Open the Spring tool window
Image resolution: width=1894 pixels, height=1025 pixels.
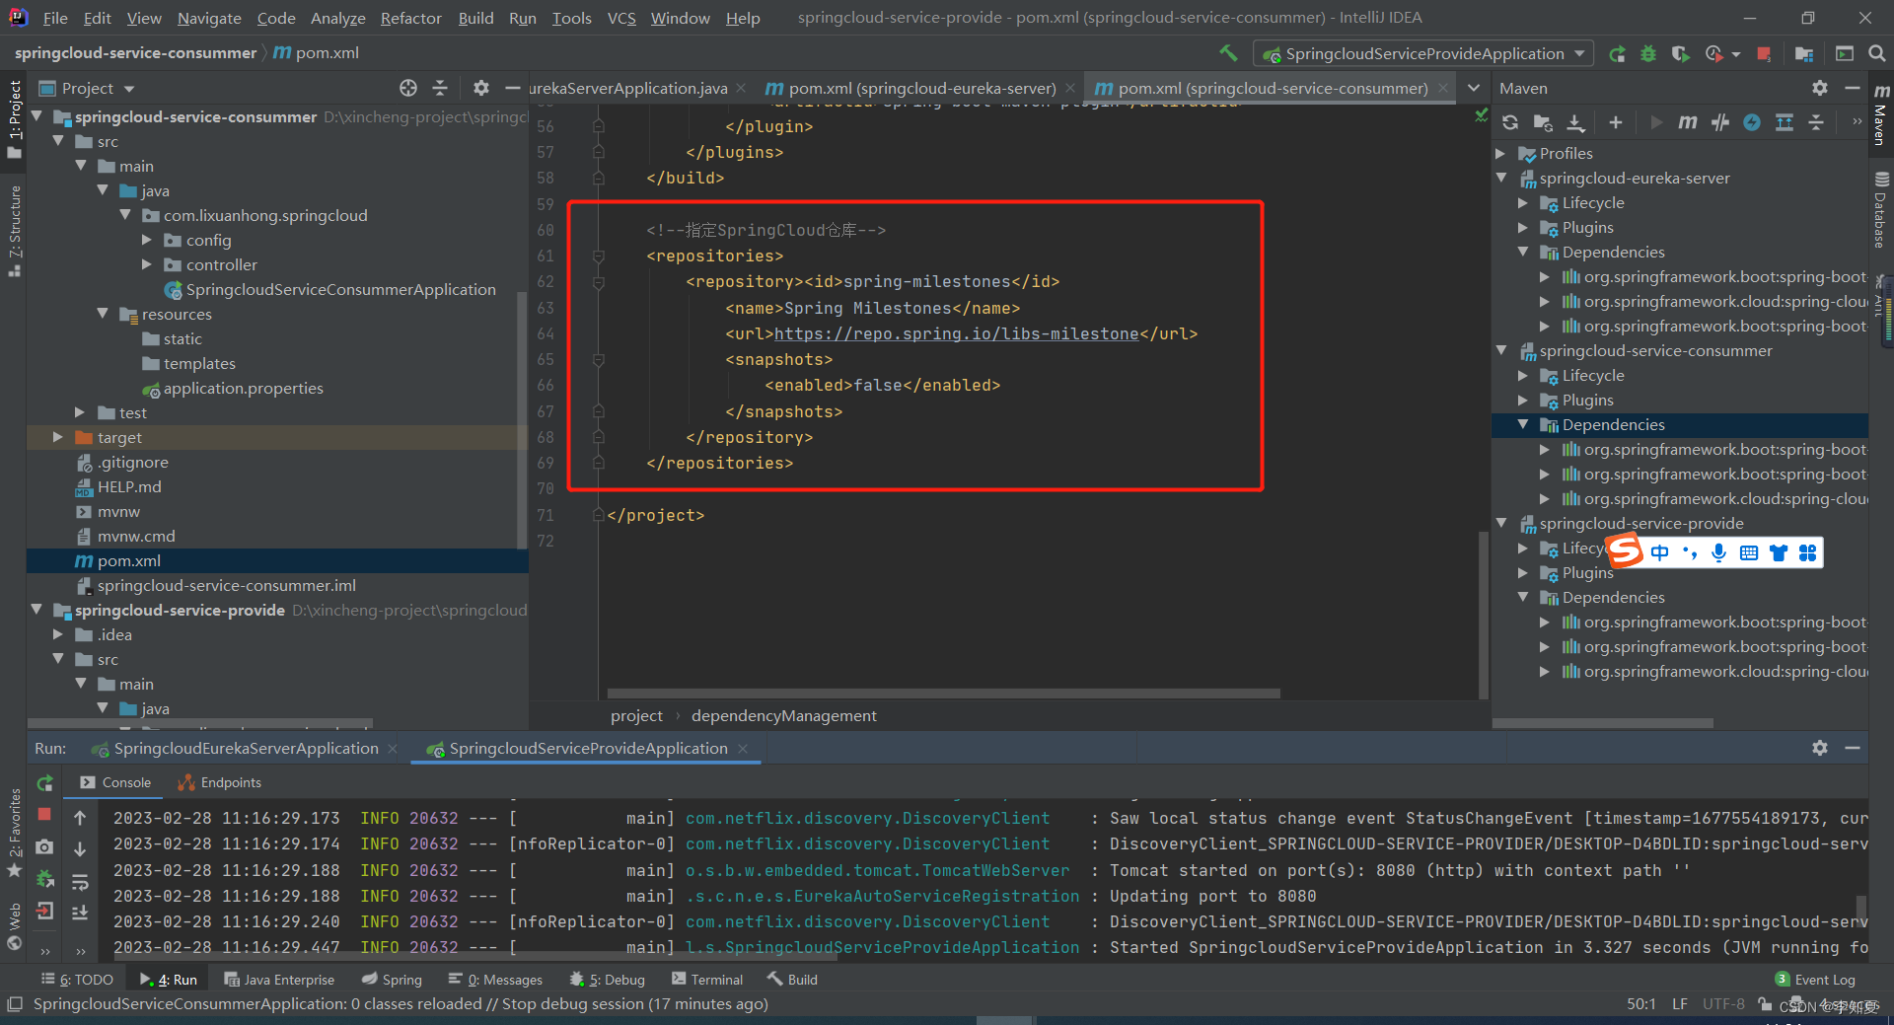pos(392,980)
